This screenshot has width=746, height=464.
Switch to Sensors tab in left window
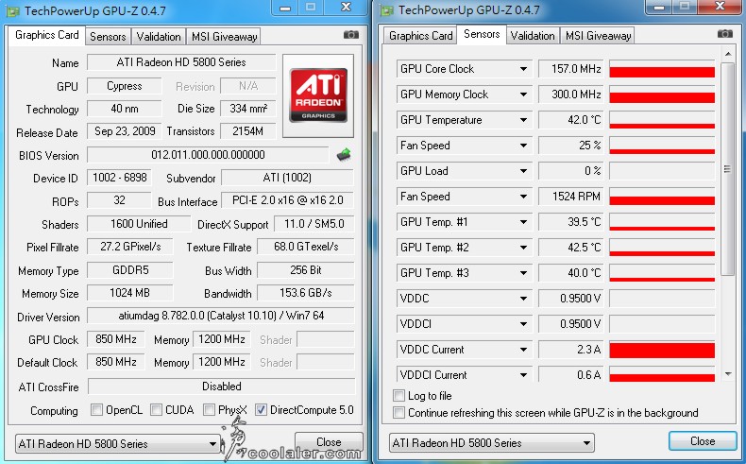point(108,37)
